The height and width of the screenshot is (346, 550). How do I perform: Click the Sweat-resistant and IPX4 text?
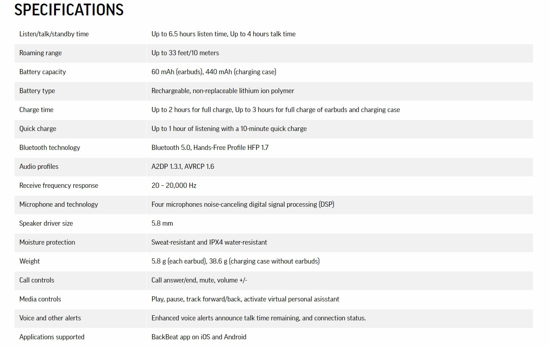(209, 242)
